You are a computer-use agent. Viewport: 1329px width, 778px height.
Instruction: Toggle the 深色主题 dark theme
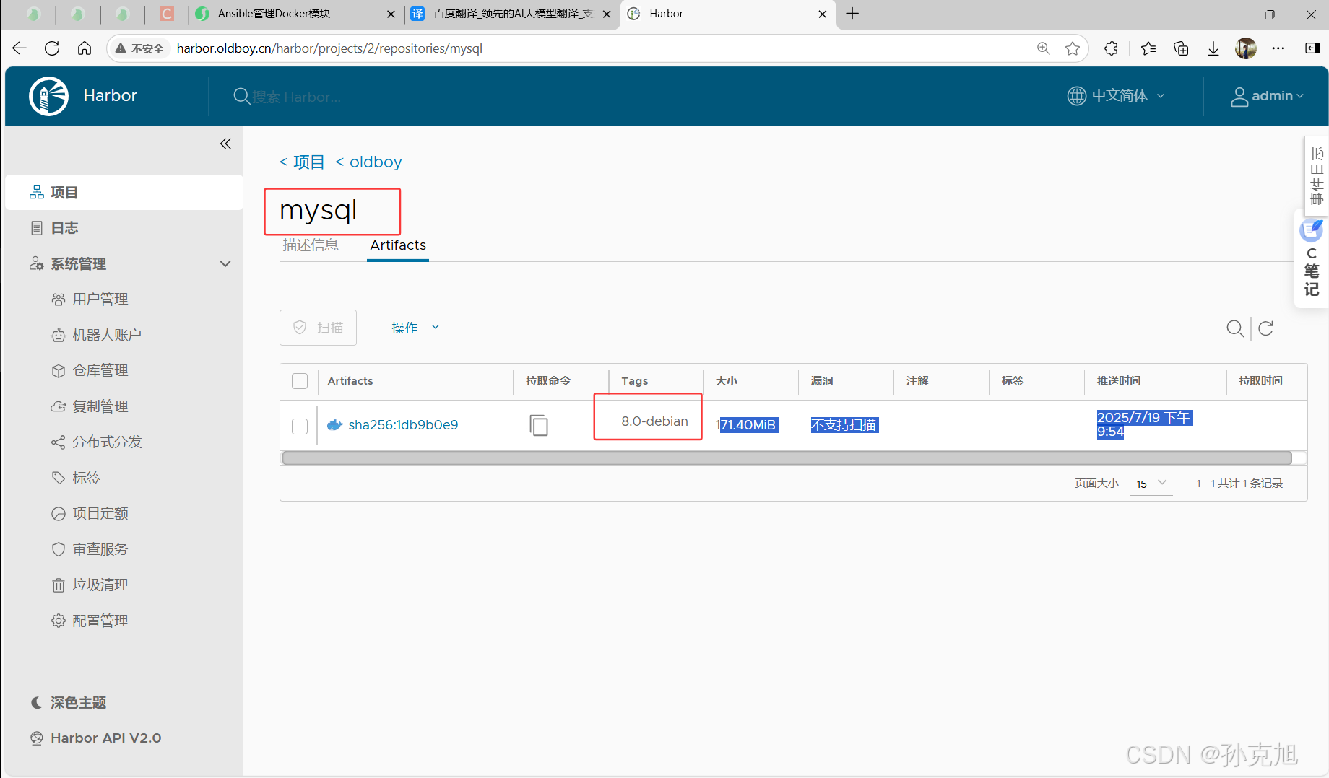69,703
